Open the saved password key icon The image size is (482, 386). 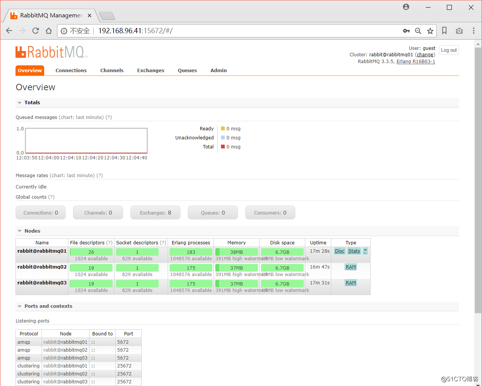406,31
